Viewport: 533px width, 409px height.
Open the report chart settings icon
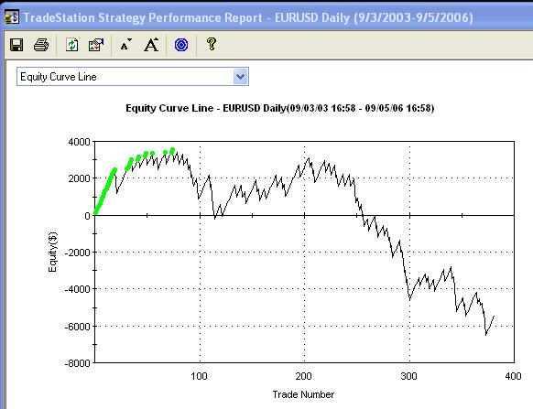pos(96,45)
